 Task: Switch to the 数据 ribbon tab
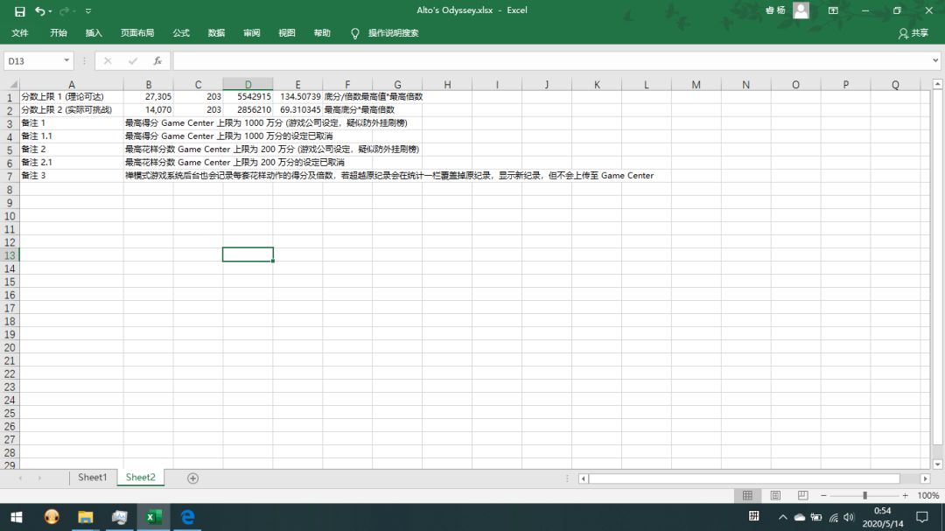coord(216,33)
